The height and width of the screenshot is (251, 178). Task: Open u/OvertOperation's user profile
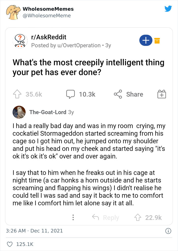(x=79, y=45)
